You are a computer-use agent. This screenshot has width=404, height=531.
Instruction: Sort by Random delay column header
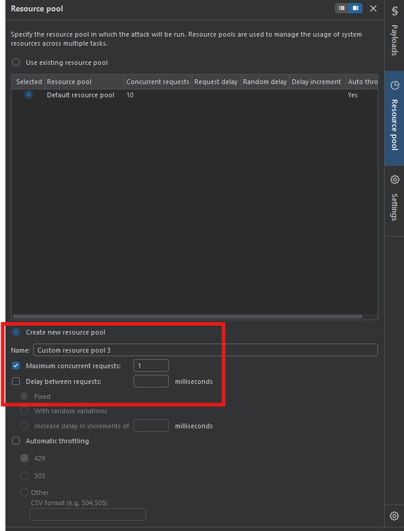pos(265,82)
